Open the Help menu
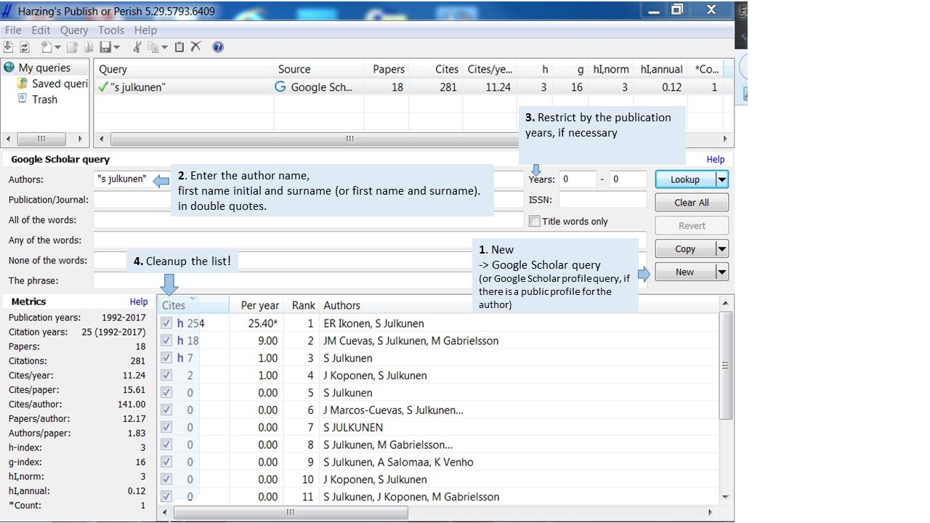This screenshot has height=523, width=930. 145,30
